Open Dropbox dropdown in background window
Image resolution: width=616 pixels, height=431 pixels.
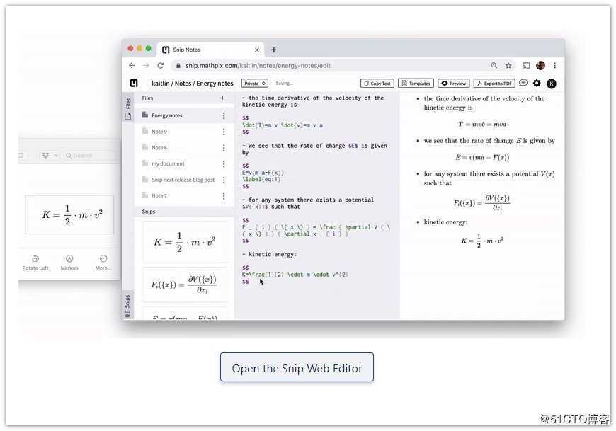[50, 156]
